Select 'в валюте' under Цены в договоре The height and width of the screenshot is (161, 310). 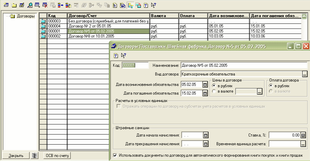pos(214,91)
